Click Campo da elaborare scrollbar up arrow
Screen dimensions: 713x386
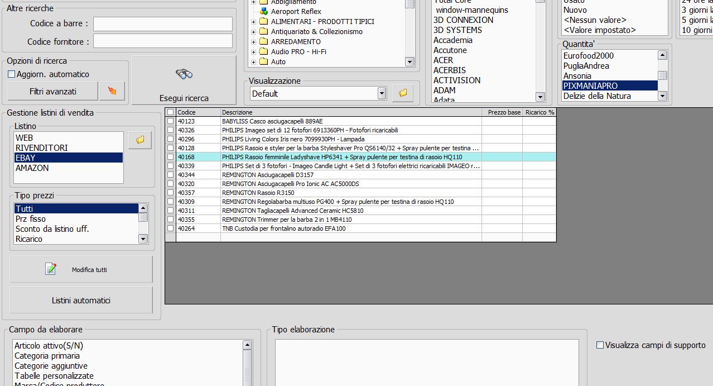[247, 345]
